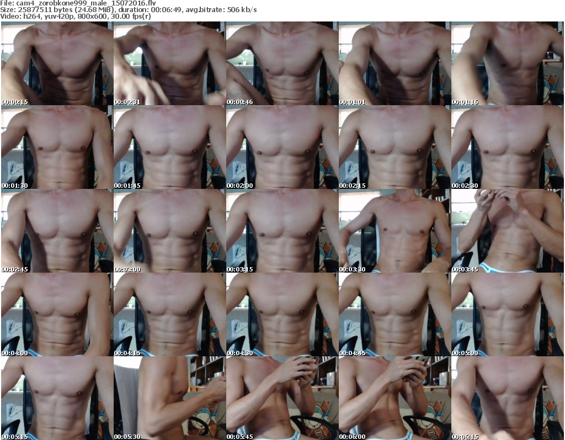Viewport: 565px width, 440px height.
Task: Select the 'Size: 25877511 bytes' header line
Action: coord(128,10)
